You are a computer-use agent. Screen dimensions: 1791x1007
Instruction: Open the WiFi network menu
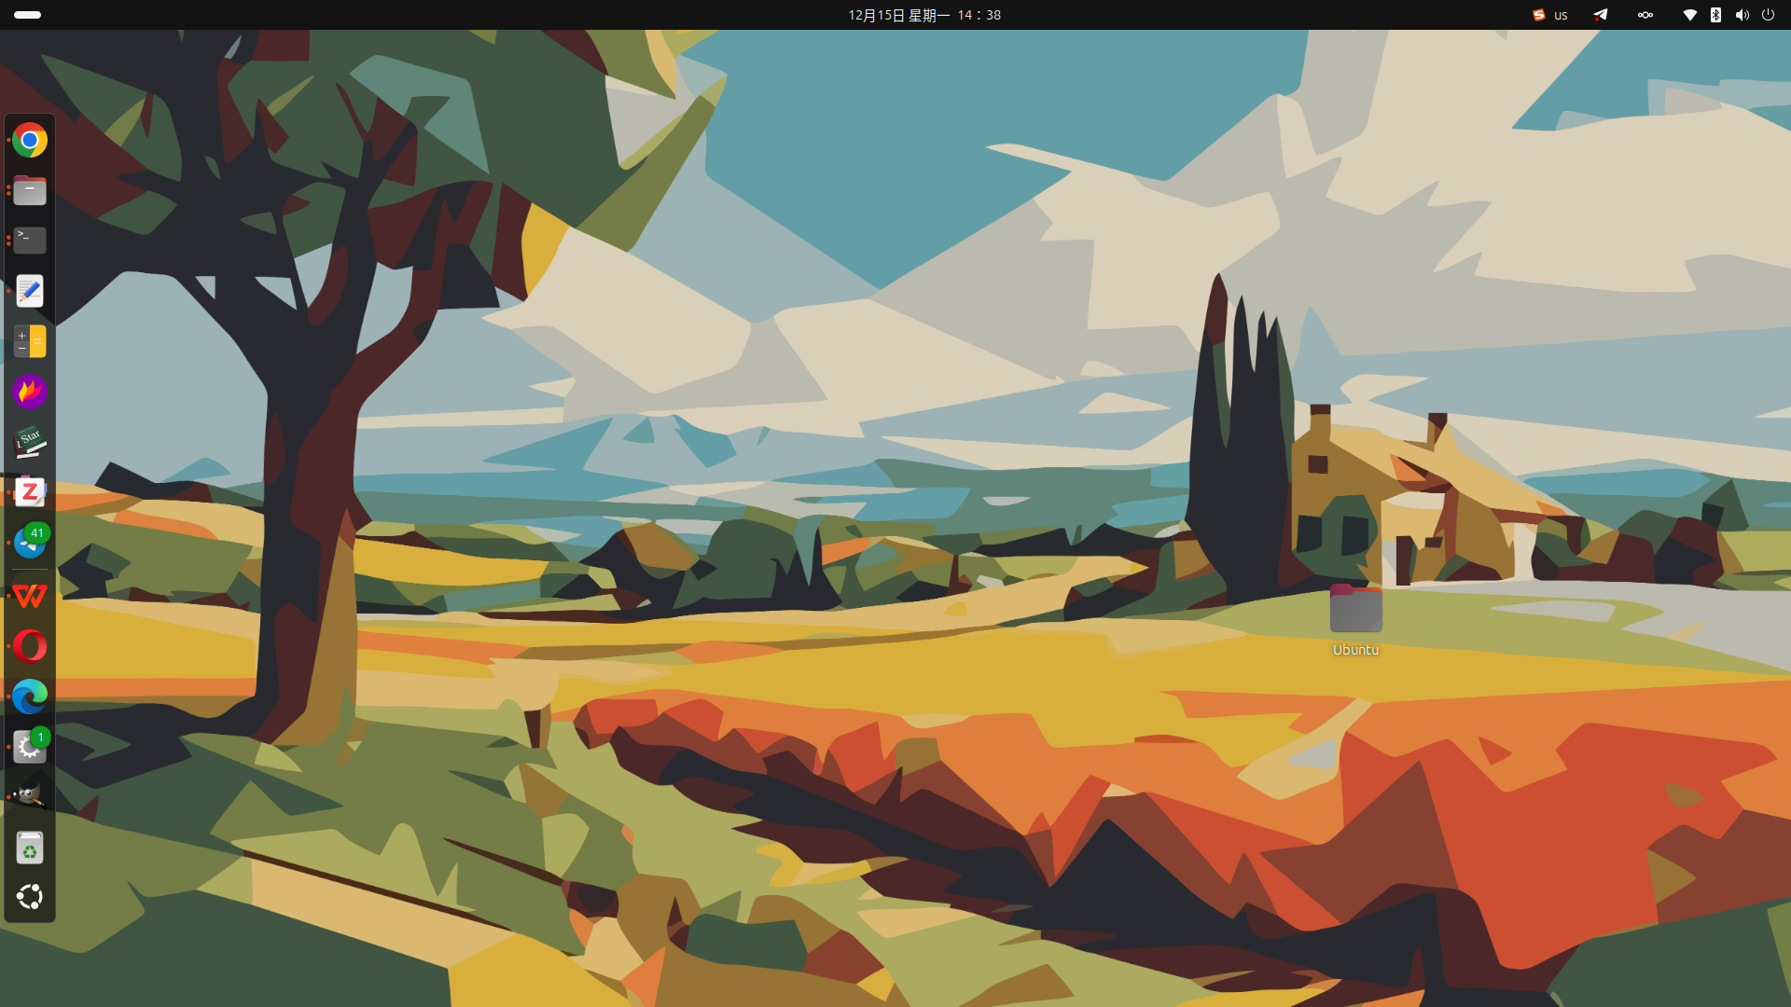(1690, 15)
